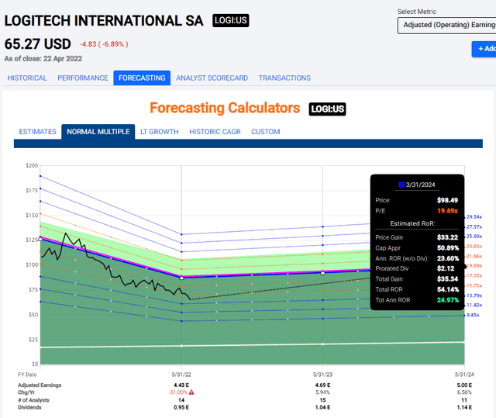Screen dimensions: 496x418
Task: Click the LOGI:US badge beside Forecasting Calculators
Action: pos(327,109)
